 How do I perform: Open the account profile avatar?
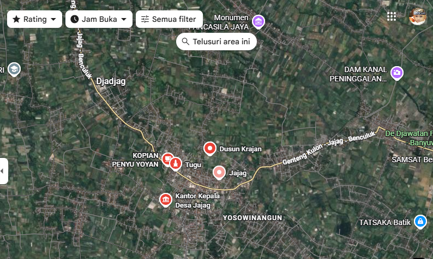point(418,16)
